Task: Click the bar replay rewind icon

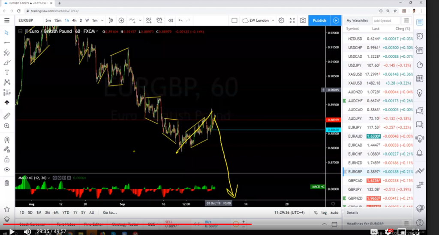Action: tap(170, 21)
